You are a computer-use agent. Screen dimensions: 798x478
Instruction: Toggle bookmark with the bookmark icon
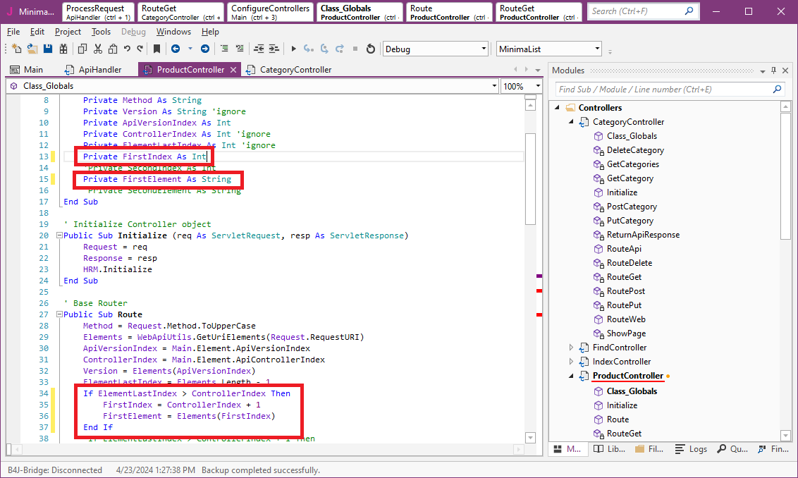tap(156, 49)
